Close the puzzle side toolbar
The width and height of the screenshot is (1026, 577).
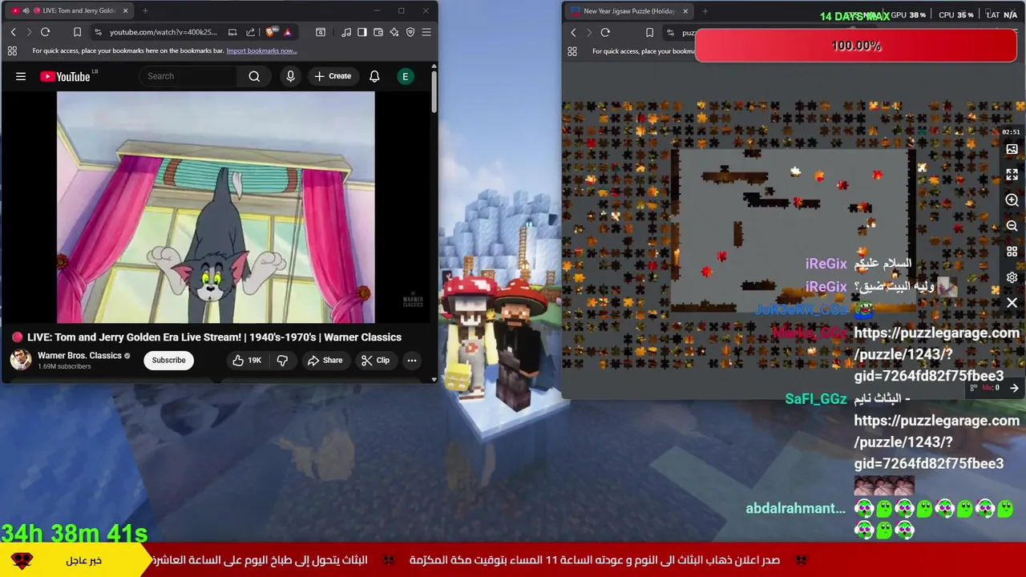pyautogui.click(x=1012, y=303)
